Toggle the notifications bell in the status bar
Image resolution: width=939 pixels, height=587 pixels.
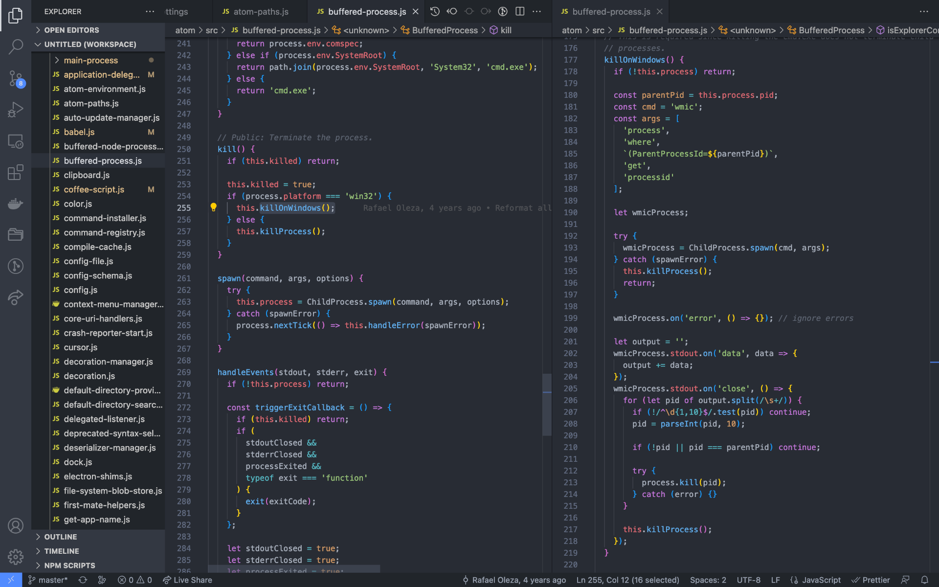coord(924,580)
